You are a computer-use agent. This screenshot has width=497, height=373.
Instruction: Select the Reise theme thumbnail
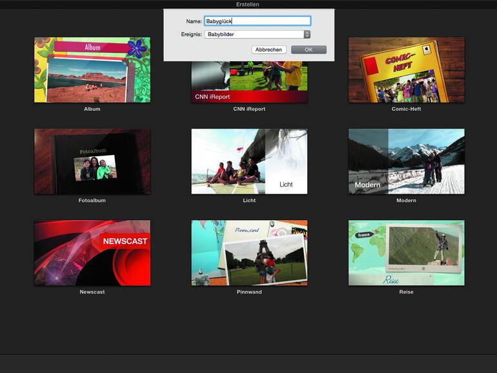tap(407, 253)
